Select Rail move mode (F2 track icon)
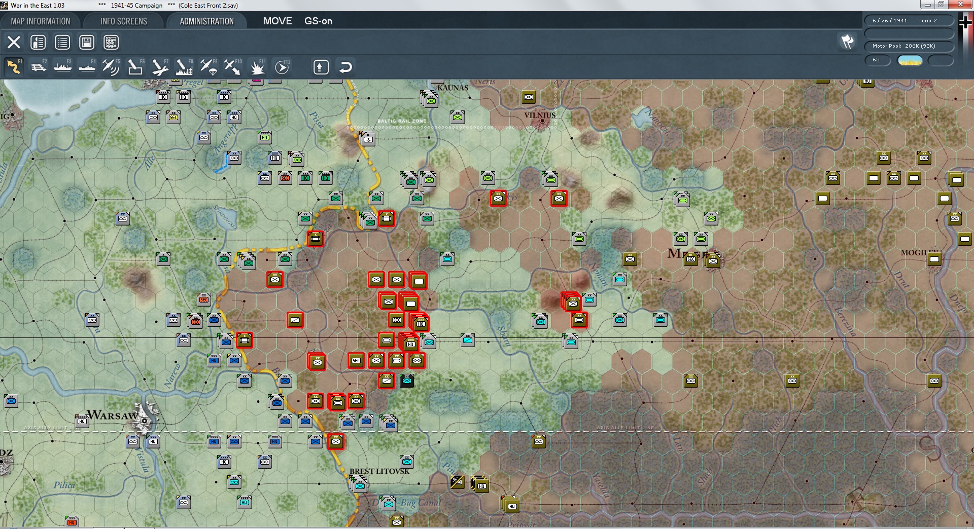The width and height of the screenshot is (974, 529). 38,67
